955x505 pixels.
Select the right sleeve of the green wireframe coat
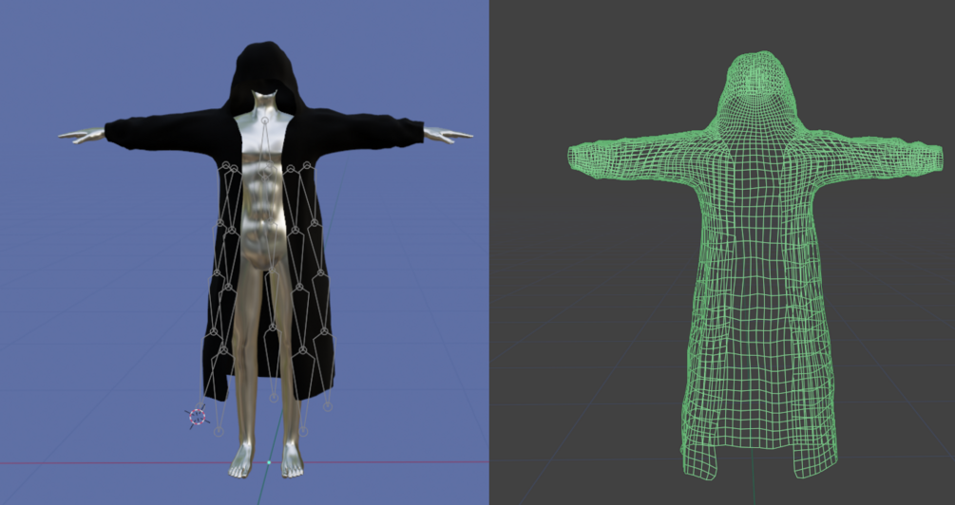871,155
